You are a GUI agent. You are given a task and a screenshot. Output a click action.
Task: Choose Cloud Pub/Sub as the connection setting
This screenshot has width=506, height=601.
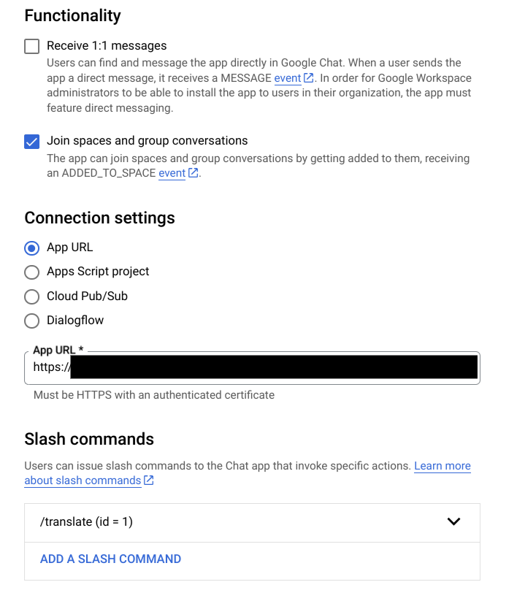[x=31, y=296]
